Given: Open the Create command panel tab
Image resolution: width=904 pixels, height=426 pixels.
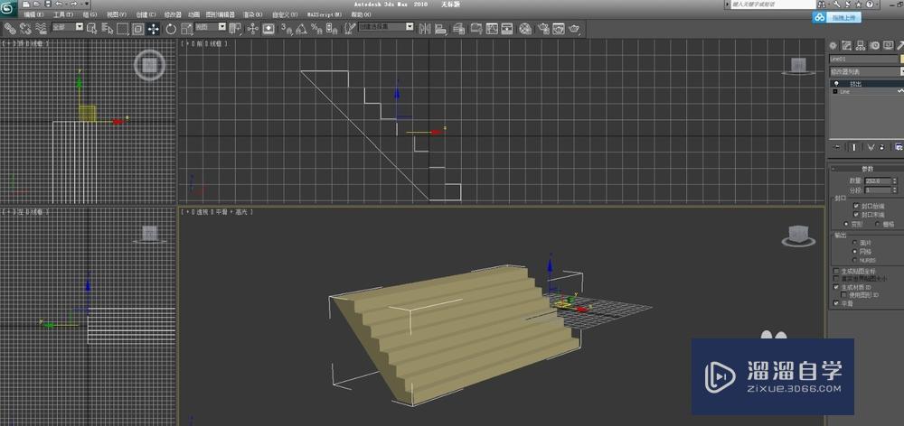Looking at the screenshot, I should 833,46.
